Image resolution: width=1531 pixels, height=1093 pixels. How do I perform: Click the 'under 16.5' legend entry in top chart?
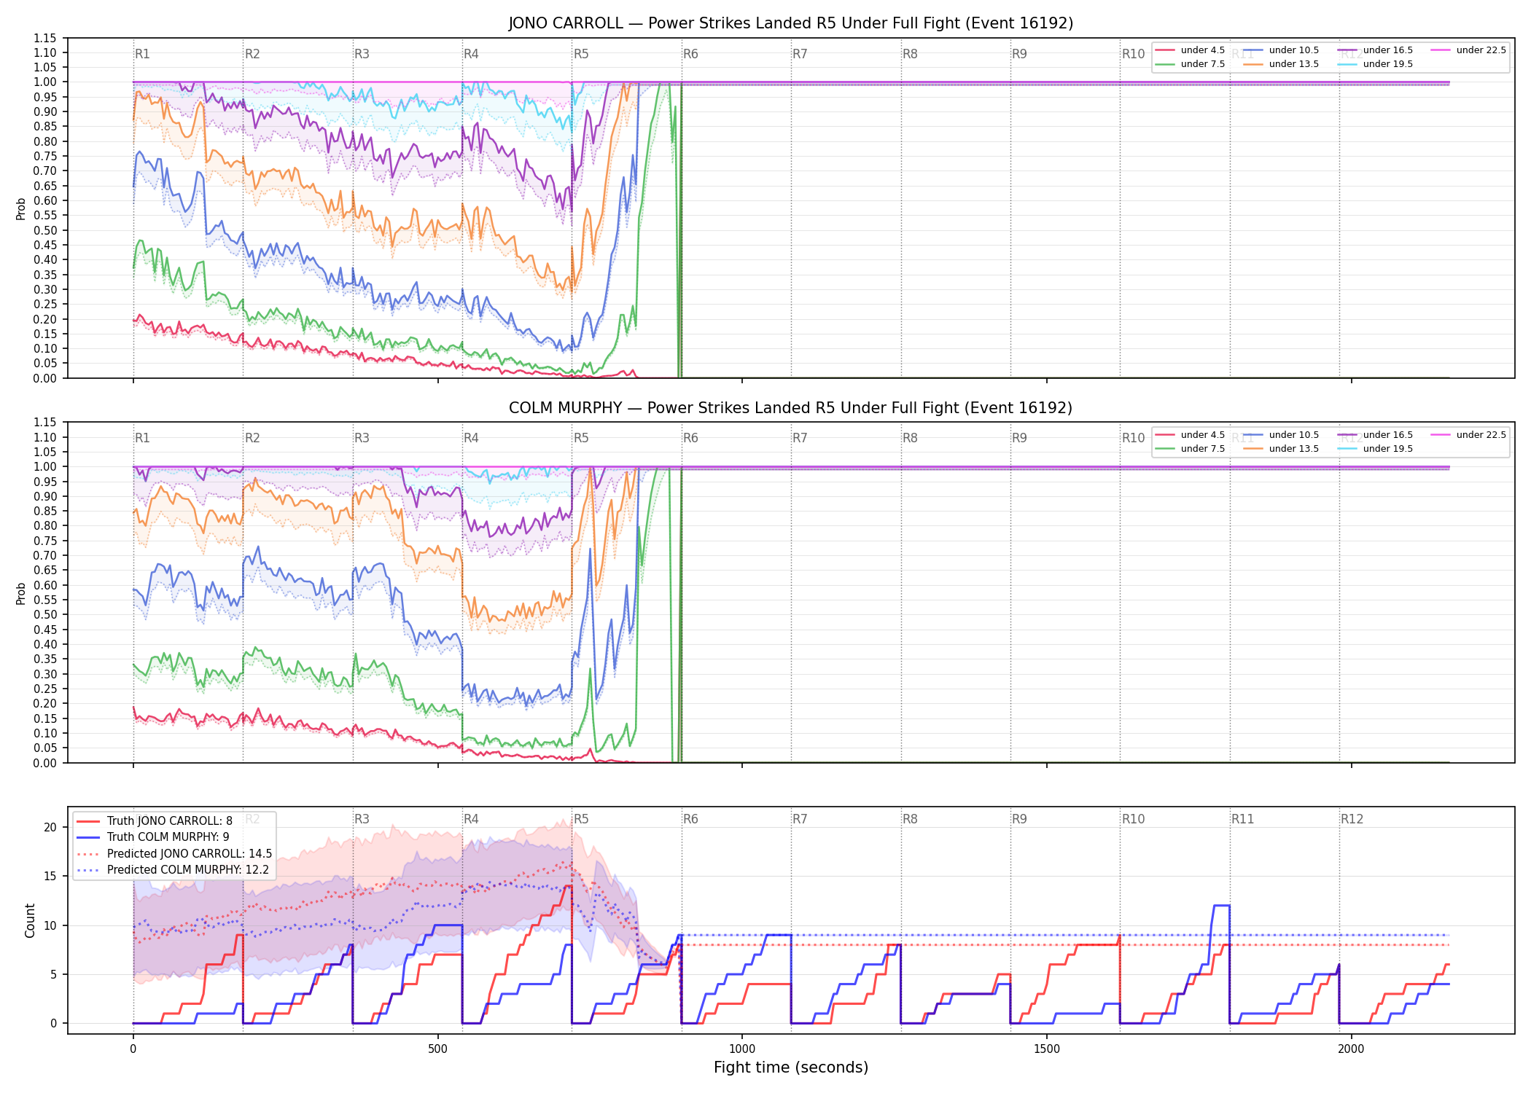(x=1376, y=50)
